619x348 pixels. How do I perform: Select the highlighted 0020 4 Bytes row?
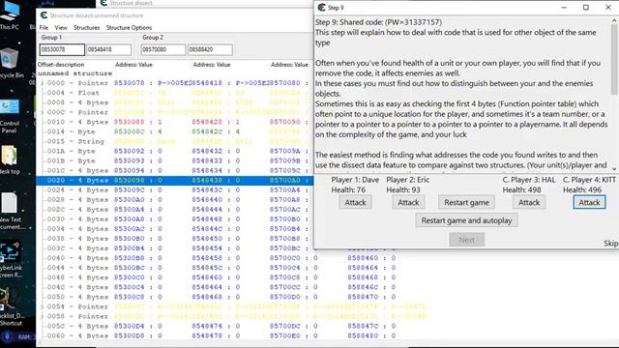(x=175, y=181)
